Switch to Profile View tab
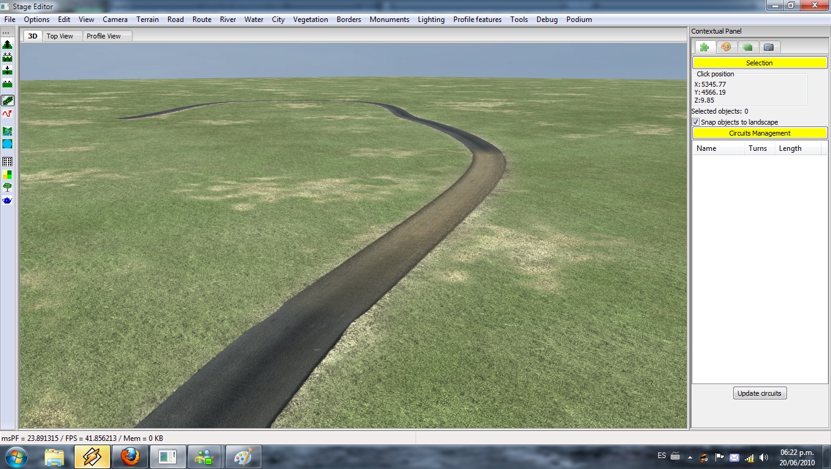Viewport: 831px width, 469px height. click(104, 36)
